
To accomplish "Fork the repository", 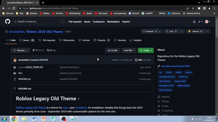I will click(x=171, y=32).
